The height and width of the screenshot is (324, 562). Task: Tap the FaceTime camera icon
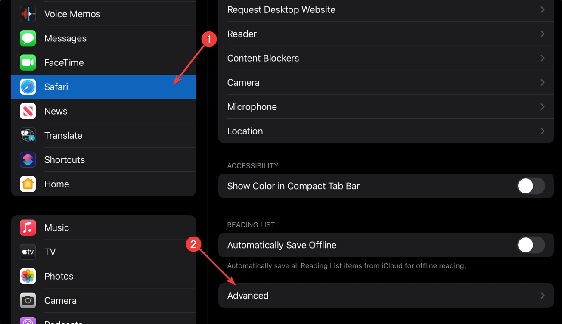pyautogui.click(x=28, y=62)
